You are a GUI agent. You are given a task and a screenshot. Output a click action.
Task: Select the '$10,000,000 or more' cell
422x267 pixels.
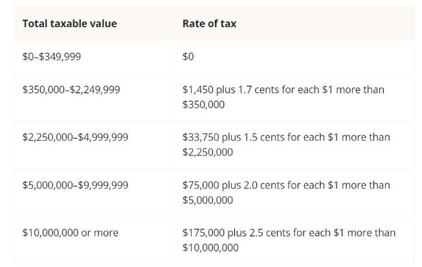(x=70, y=233)
